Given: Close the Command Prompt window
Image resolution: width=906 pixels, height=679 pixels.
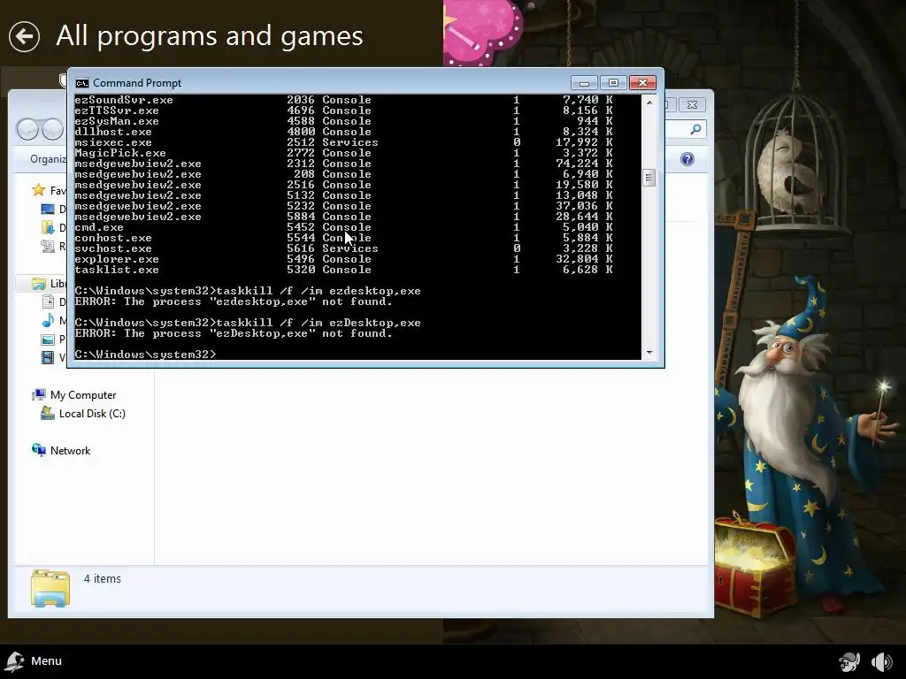Looking at the screenshot, I should [x=642, y=83].
